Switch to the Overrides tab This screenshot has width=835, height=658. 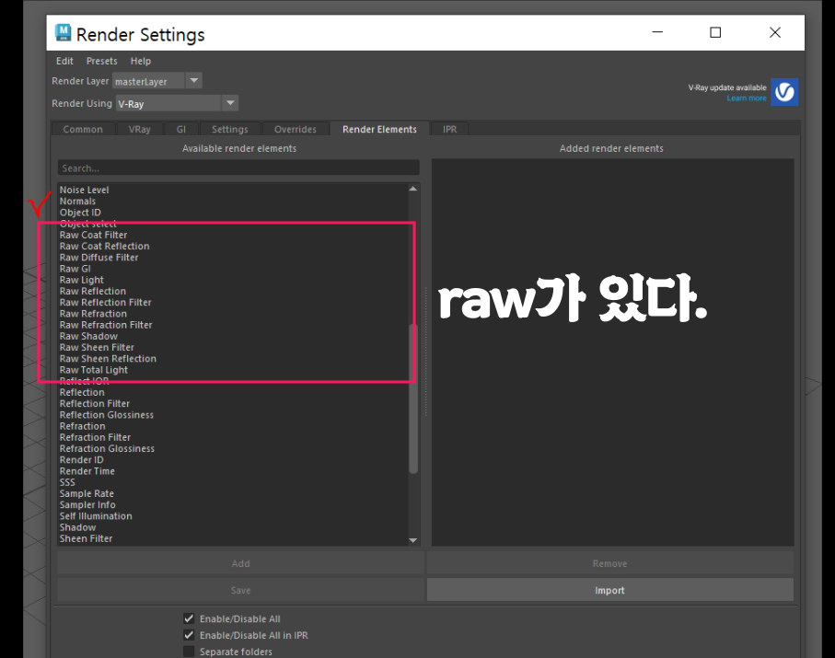coord(295,130)
